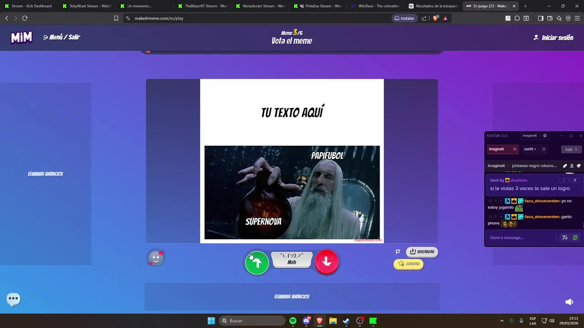Open the 7TV emote picker in KickTalk
Viewport: 584px width, 328px height.
point(565,238)
